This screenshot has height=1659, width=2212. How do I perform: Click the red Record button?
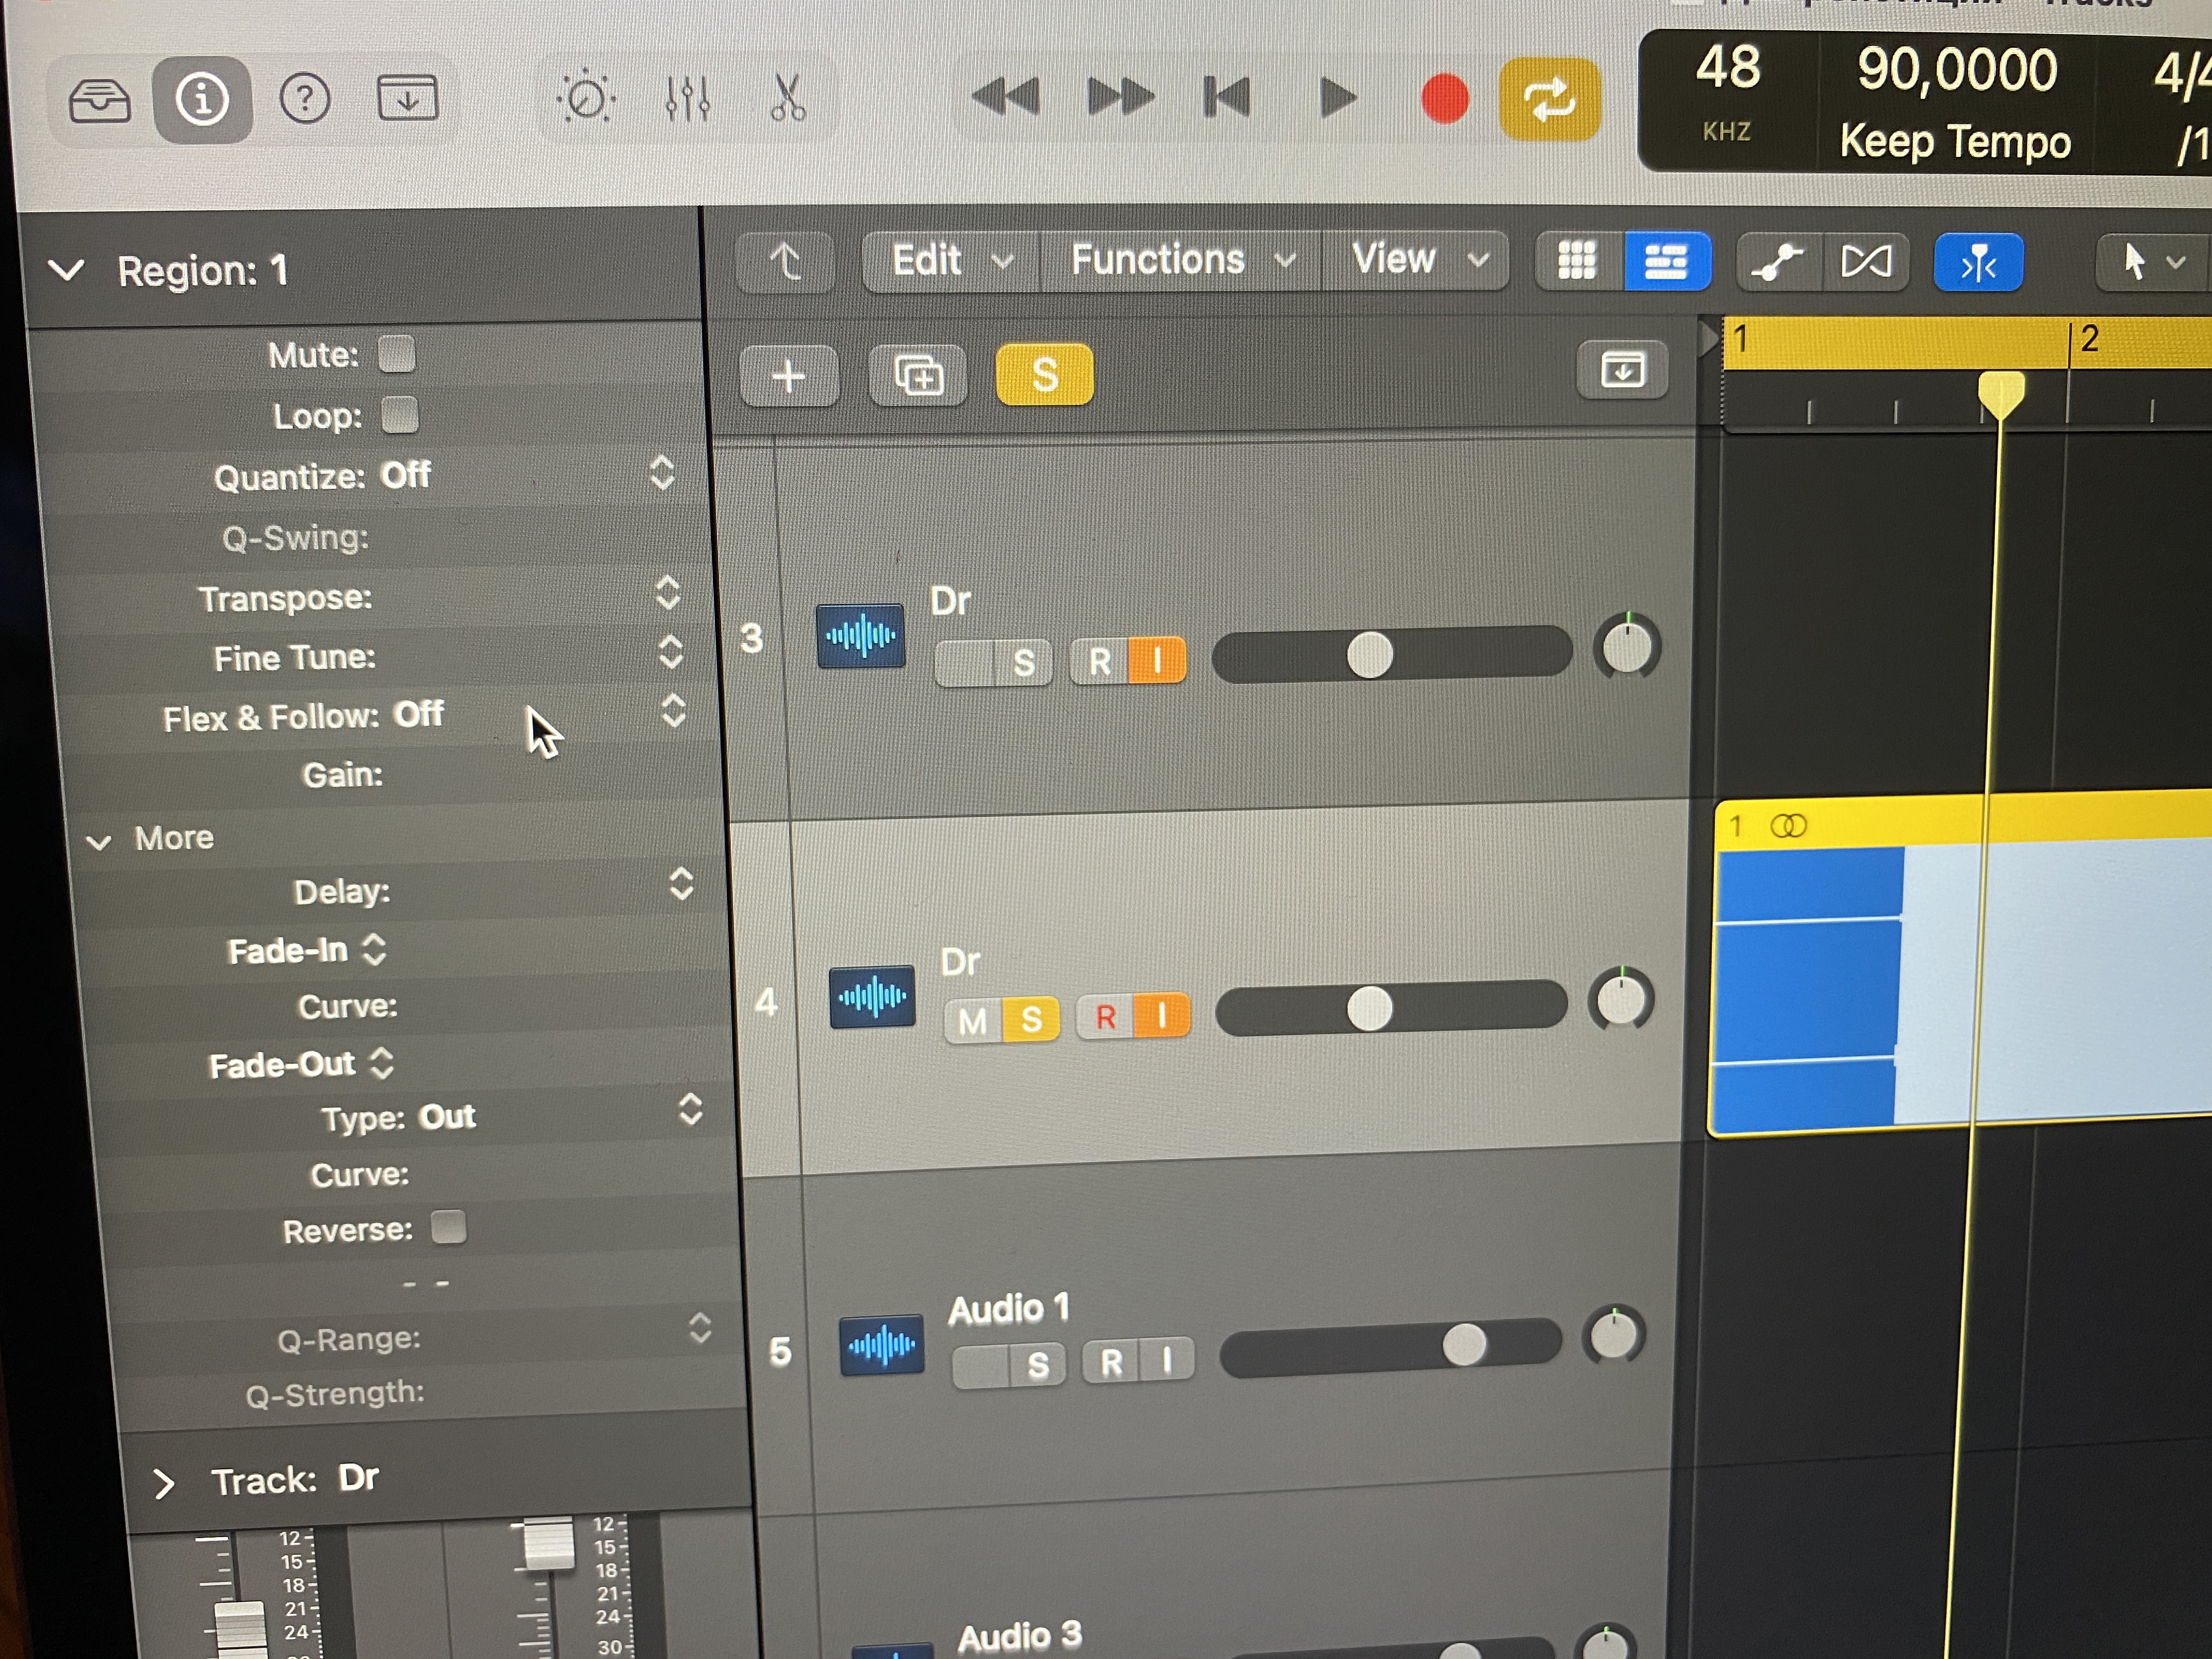pos(1444,99)
